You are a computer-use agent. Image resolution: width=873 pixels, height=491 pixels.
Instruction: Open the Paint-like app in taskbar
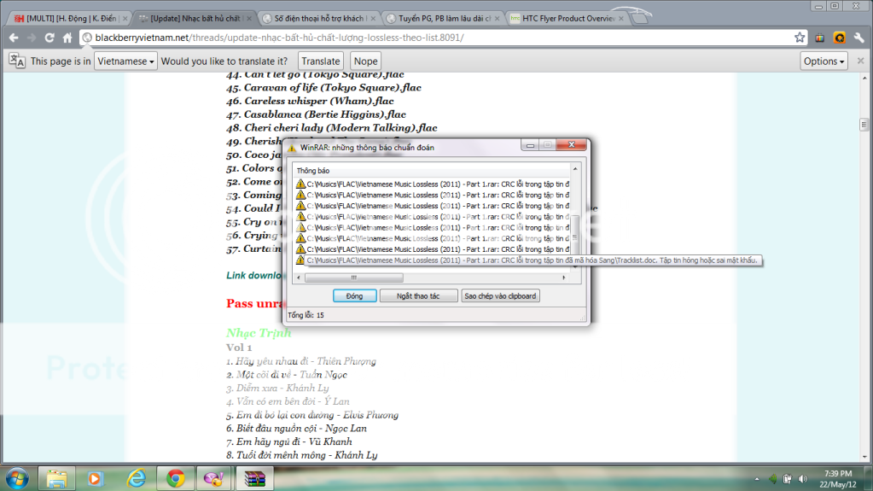(214, 479)
